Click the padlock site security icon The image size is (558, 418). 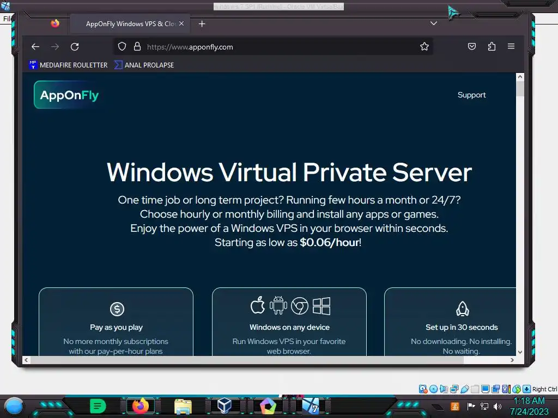137,47
